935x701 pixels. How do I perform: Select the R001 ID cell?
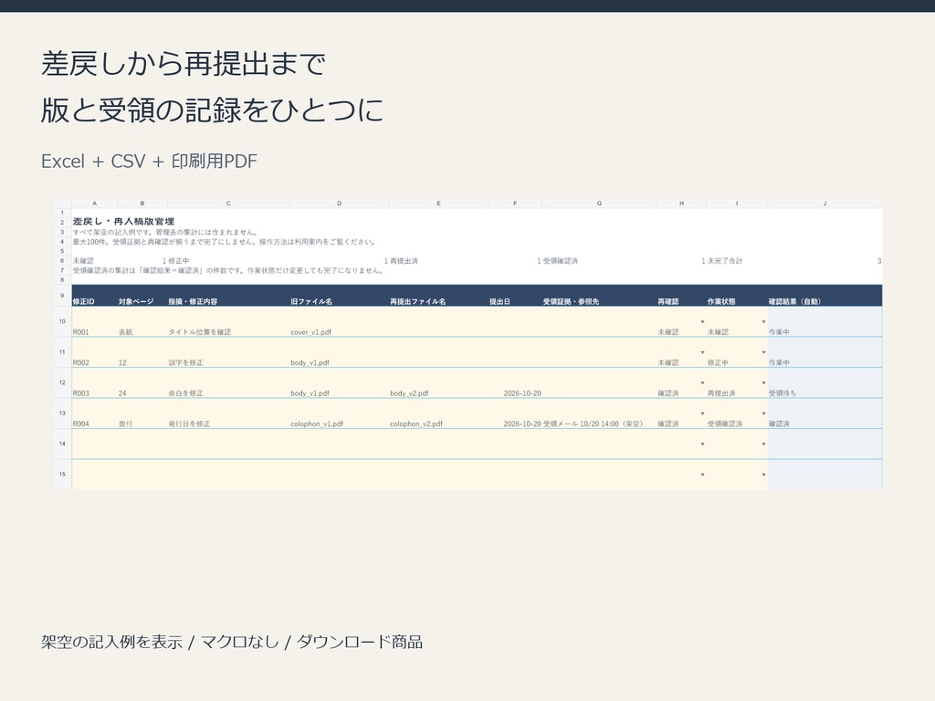click(95, 322)
